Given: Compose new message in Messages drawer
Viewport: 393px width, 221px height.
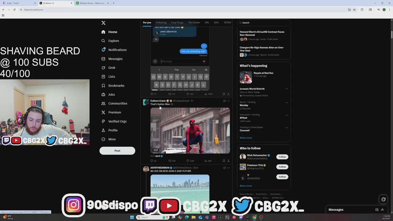Looking at the screenshot, I should click(x=377, y=210).
